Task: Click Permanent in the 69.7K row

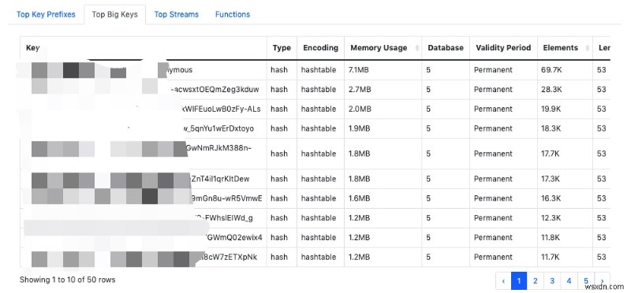Action: (x=493, y=70)
